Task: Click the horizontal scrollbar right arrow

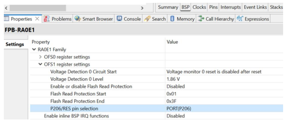Action: pyautogui.click(x=142, y=8)
